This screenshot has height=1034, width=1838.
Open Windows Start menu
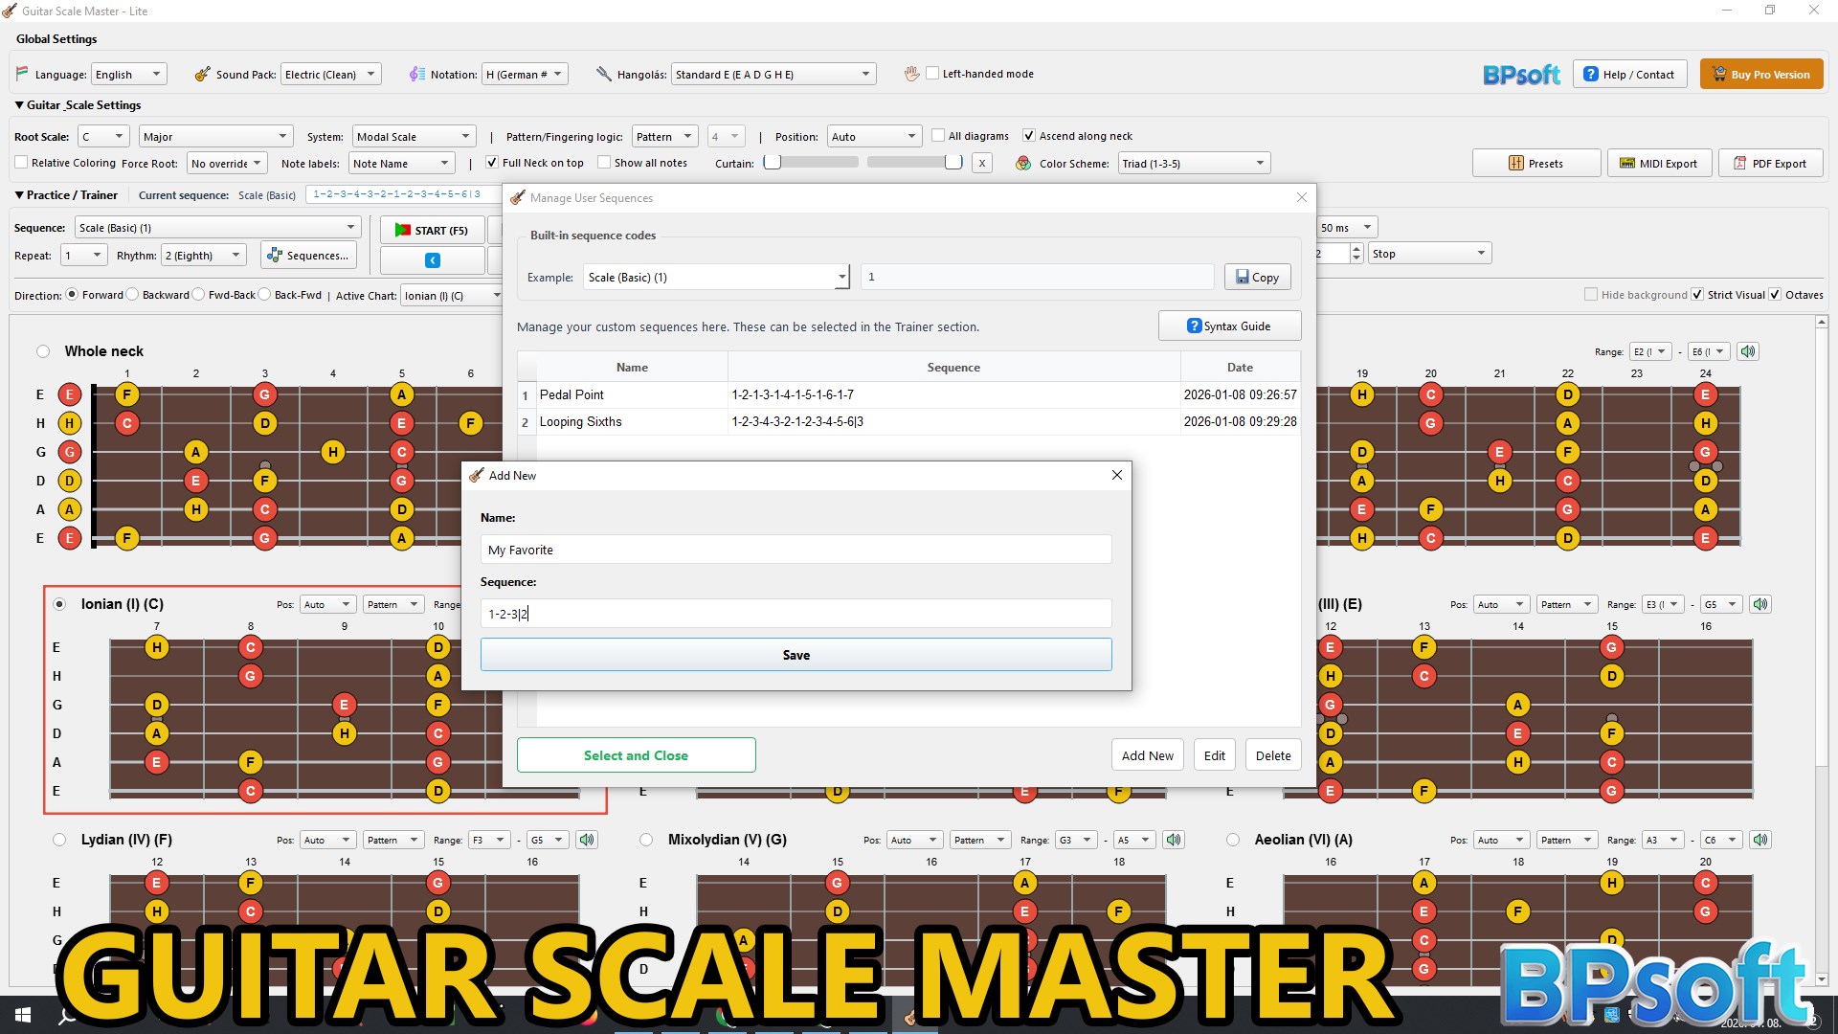(23, 1015)
